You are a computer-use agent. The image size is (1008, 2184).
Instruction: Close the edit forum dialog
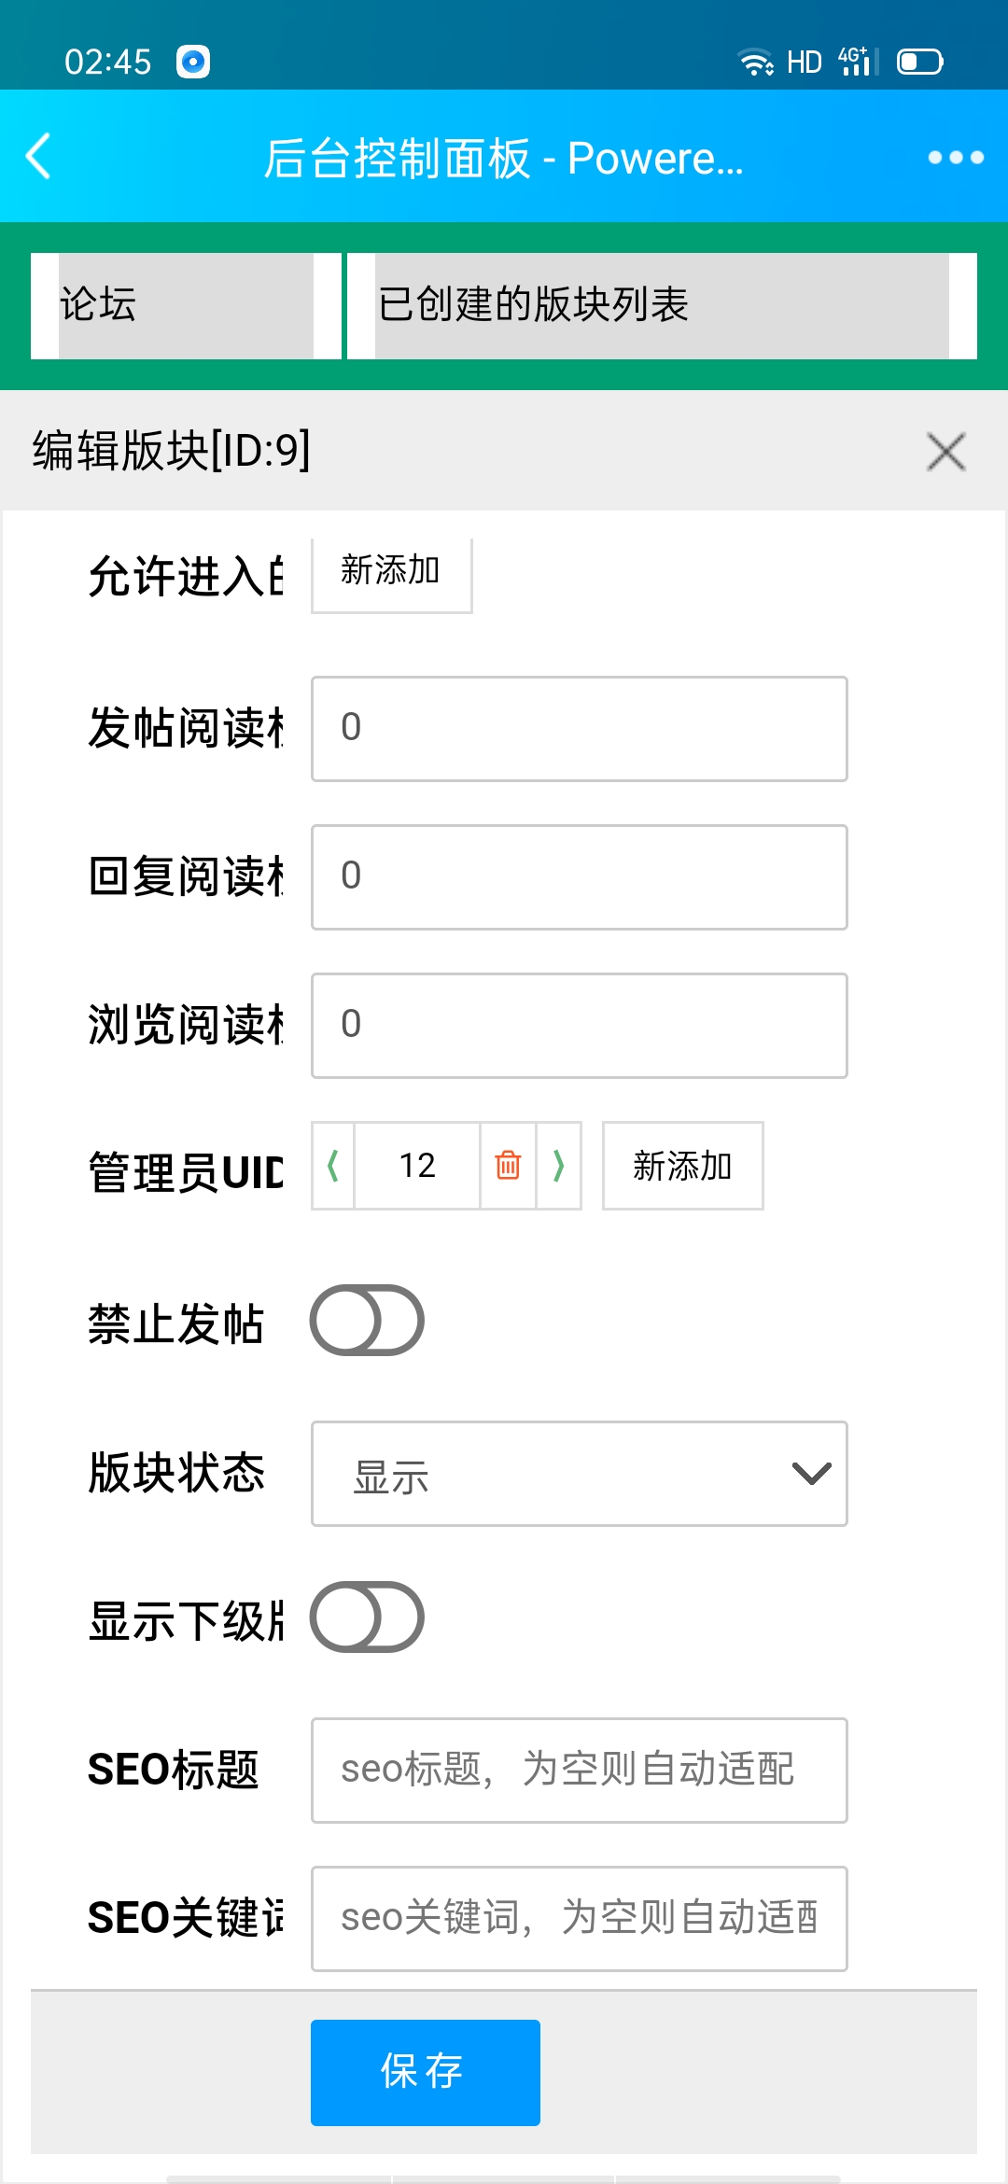click(x=946, y=452)
